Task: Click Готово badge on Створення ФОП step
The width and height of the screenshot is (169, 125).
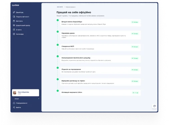Action: 135,47
